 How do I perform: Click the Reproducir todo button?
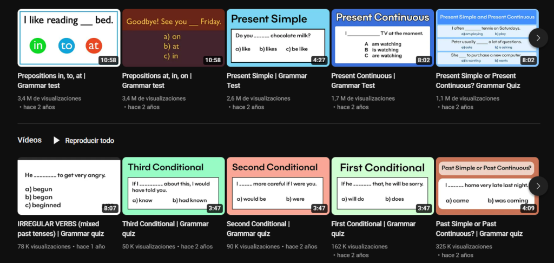(89, 141)
